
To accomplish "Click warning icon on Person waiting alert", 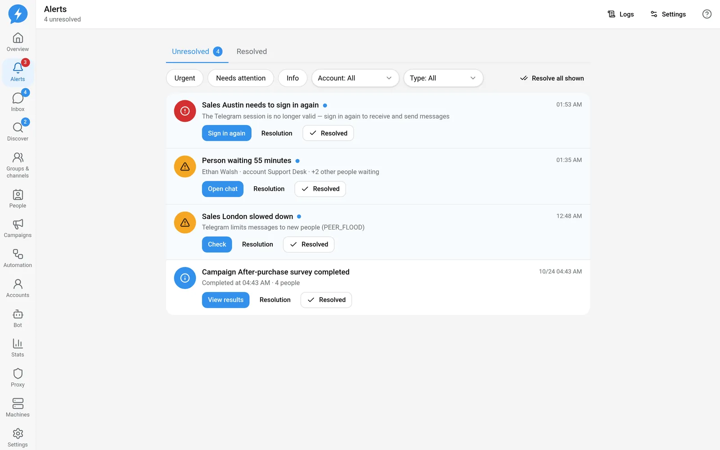I will point(185,166).
